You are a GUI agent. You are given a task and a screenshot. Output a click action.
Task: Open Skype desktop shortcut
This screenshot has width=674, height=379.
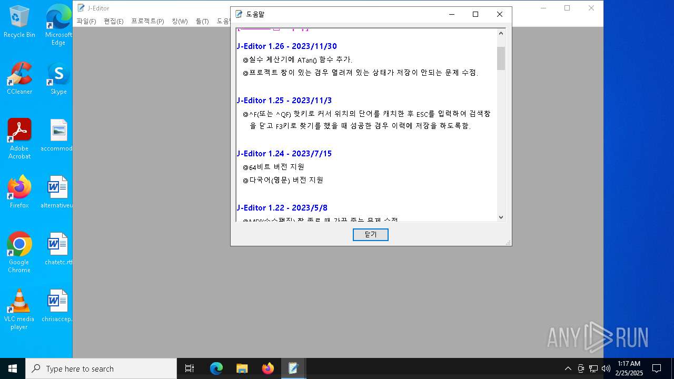pos(58,78)
